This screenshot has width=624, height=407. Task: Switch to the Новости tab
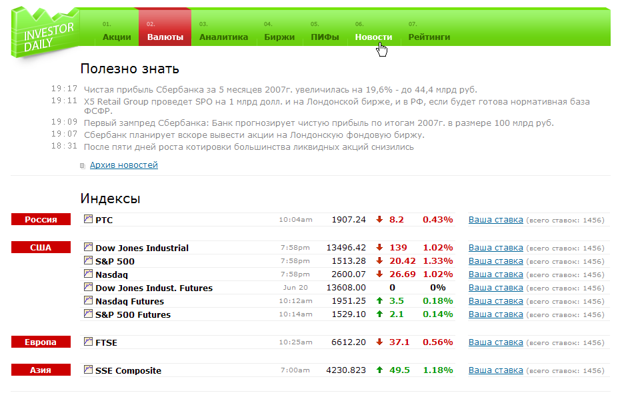(x=373, y=37)
